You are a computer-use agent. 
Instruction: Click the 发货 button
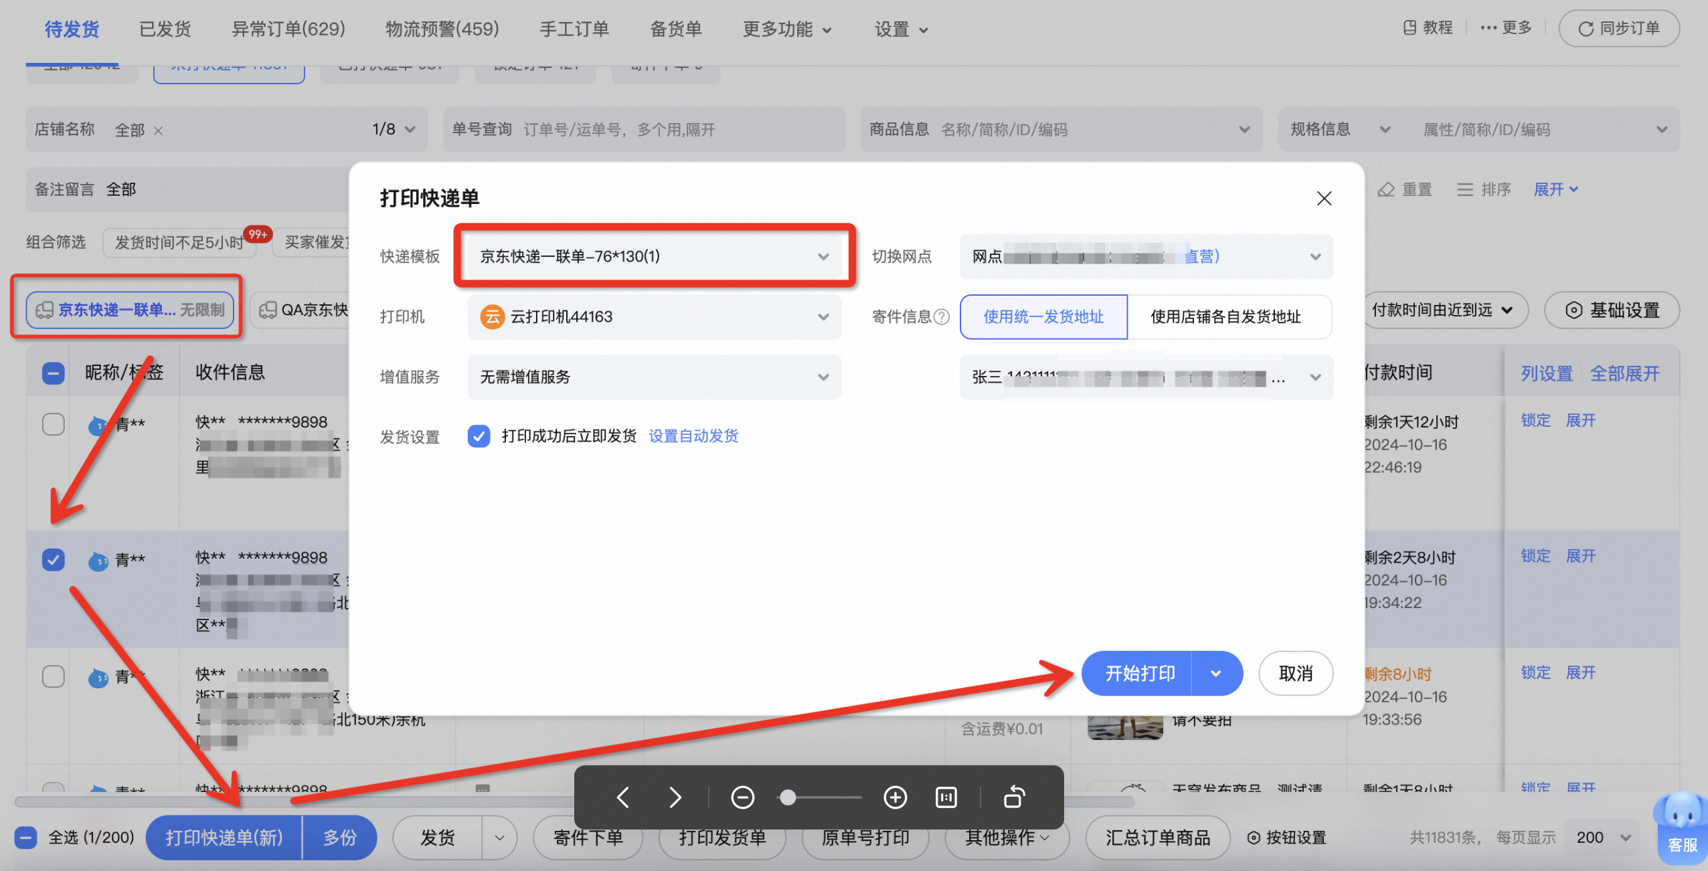click(438, 838)
